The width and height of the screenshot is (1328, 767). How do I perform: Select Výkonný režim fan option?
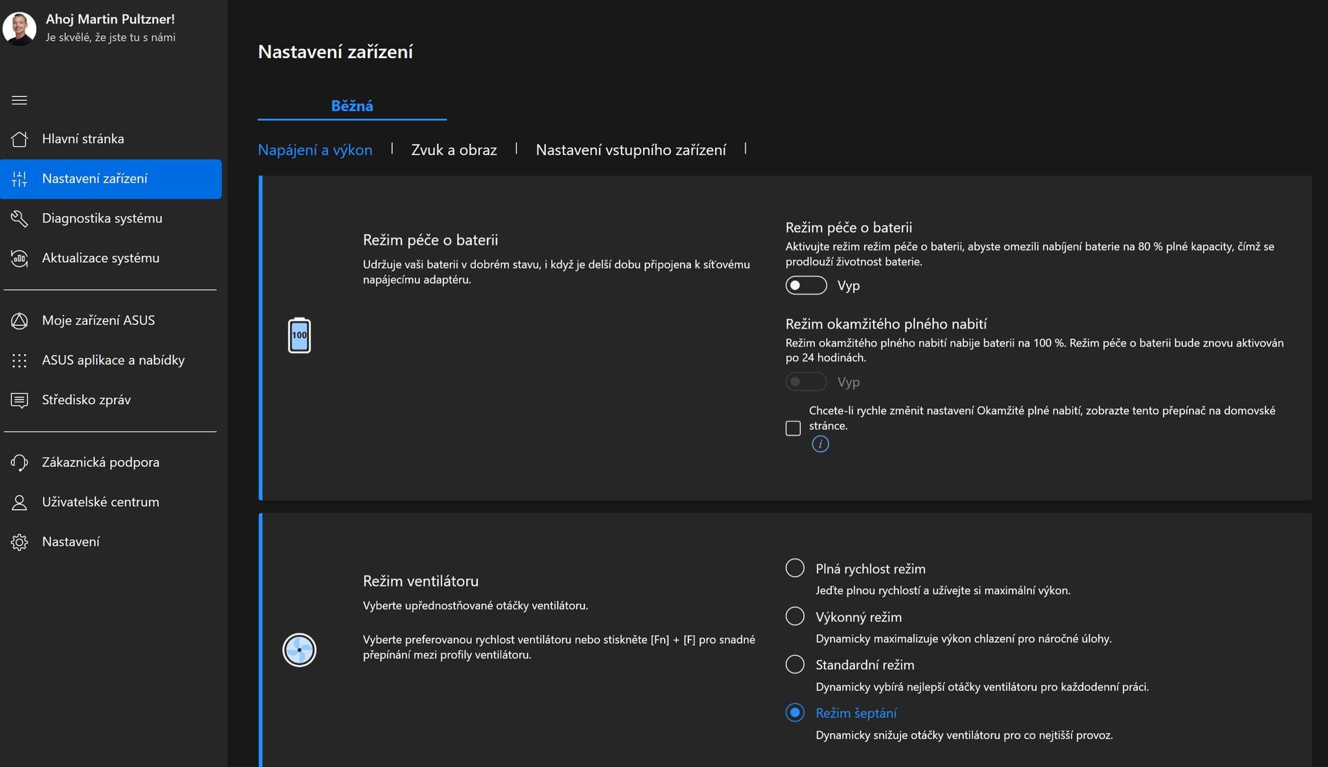pyautogui.click(x=795, y=616)
